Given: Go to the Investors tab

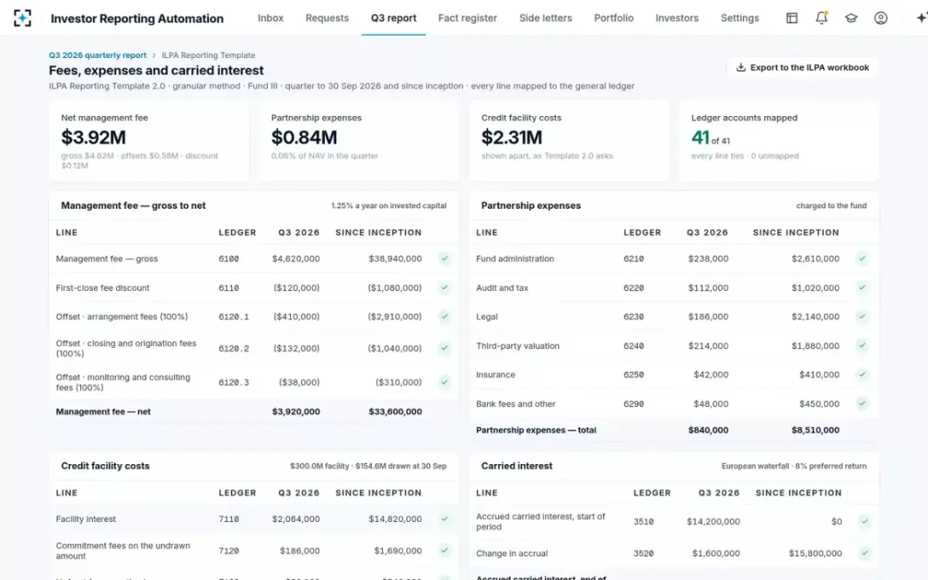Looking at the screenshot, I should 677,18.
